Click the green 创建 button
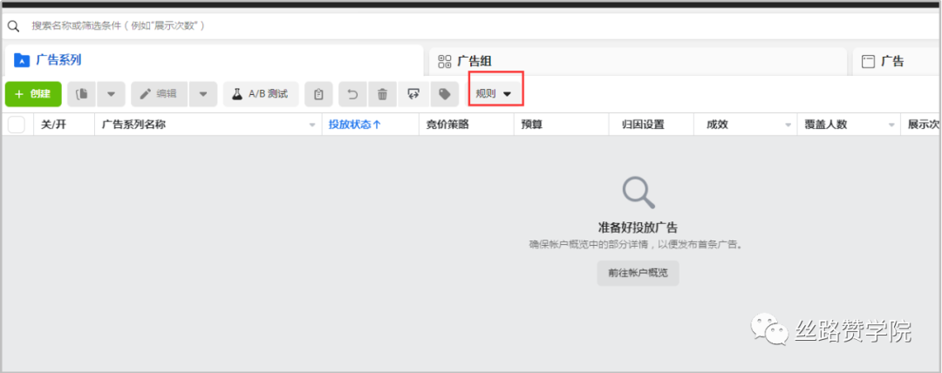The image size is (942, 373). coord(33,94)
